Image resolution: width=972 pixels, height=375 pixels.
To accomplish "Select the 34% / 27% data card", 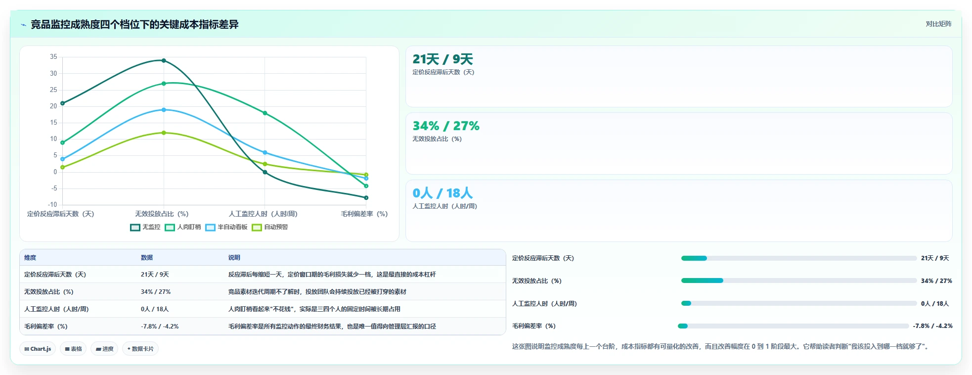I will pyautogui.click(x=679, y=143).
